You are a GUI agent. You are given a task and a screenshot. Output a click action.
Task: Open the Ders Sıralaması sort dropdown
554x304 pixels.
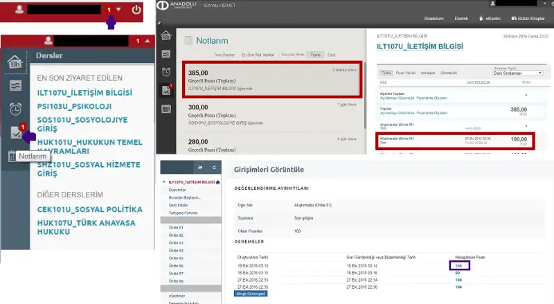516,73
